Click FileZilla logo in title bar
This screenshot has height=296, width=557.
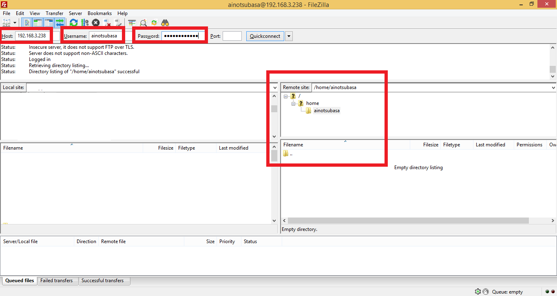tap(4, 4)
